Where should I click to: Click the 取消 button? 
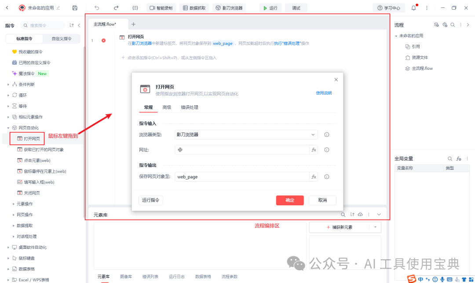coord(322,200)
